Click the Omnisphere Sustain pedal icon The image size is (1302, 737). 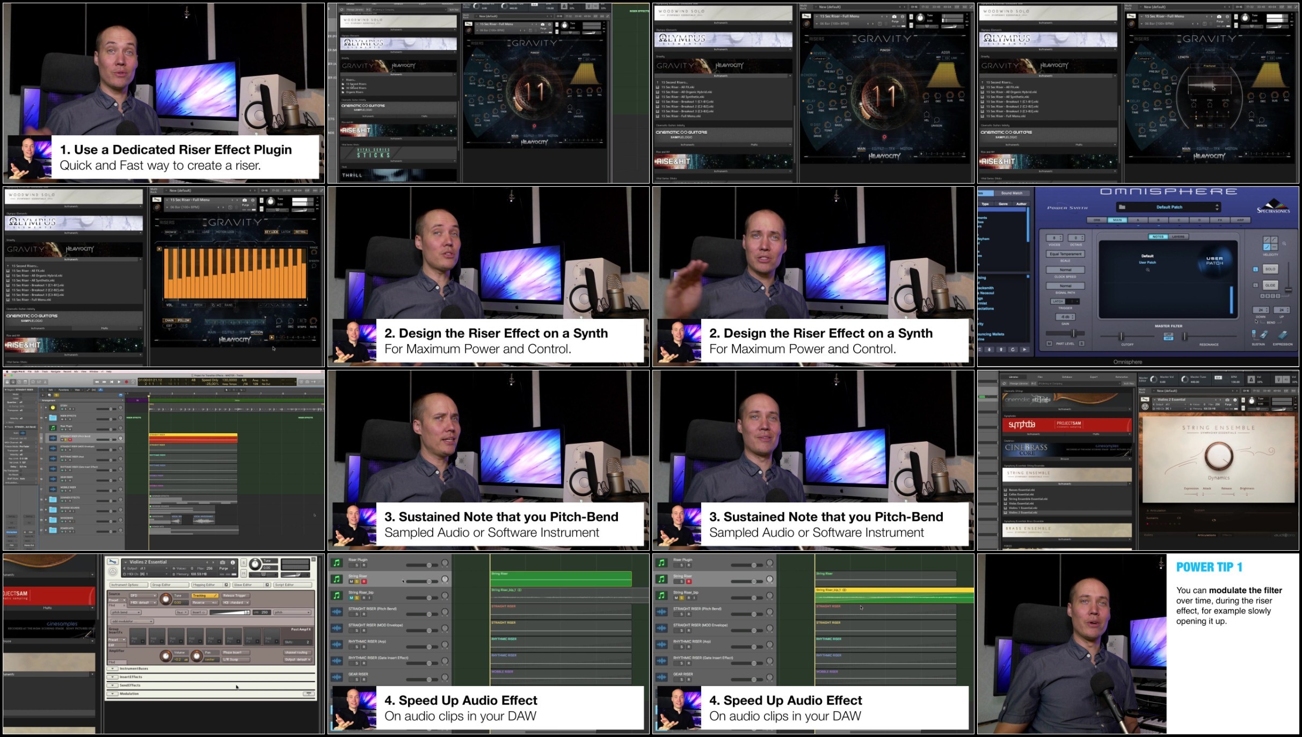pyautogui.click(x=1264, y=335)
